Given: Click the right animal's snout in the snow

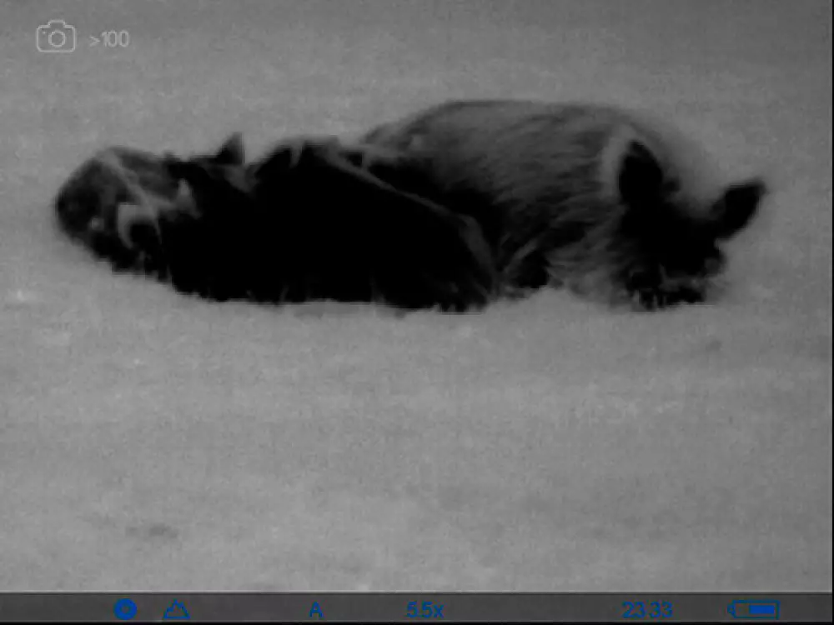Looking at the screenshot, I should tap(667, 292).
